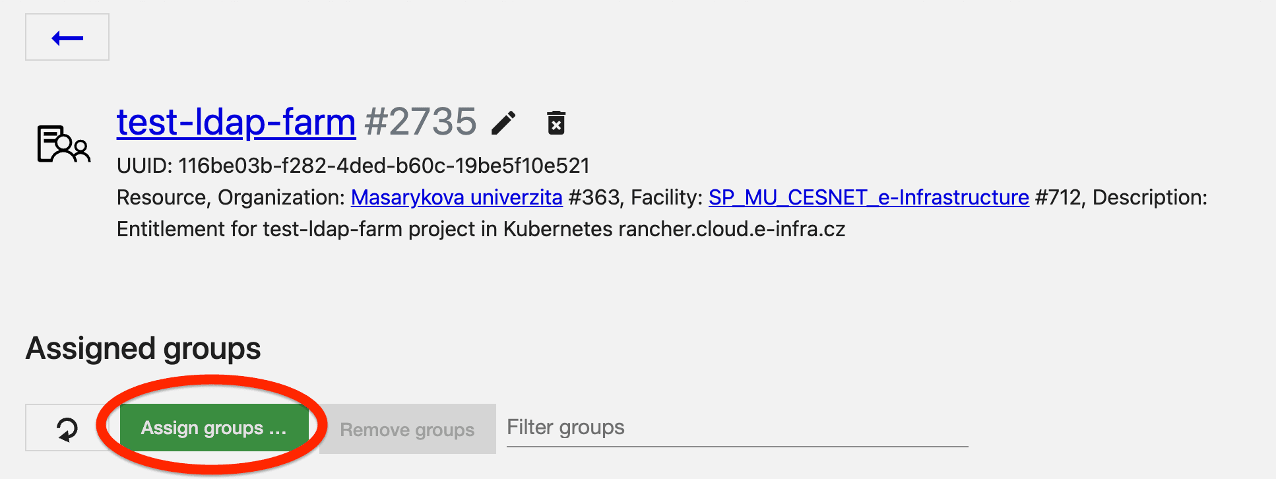
Task: Click the "Description:" label
Action: click(1149, 197)
